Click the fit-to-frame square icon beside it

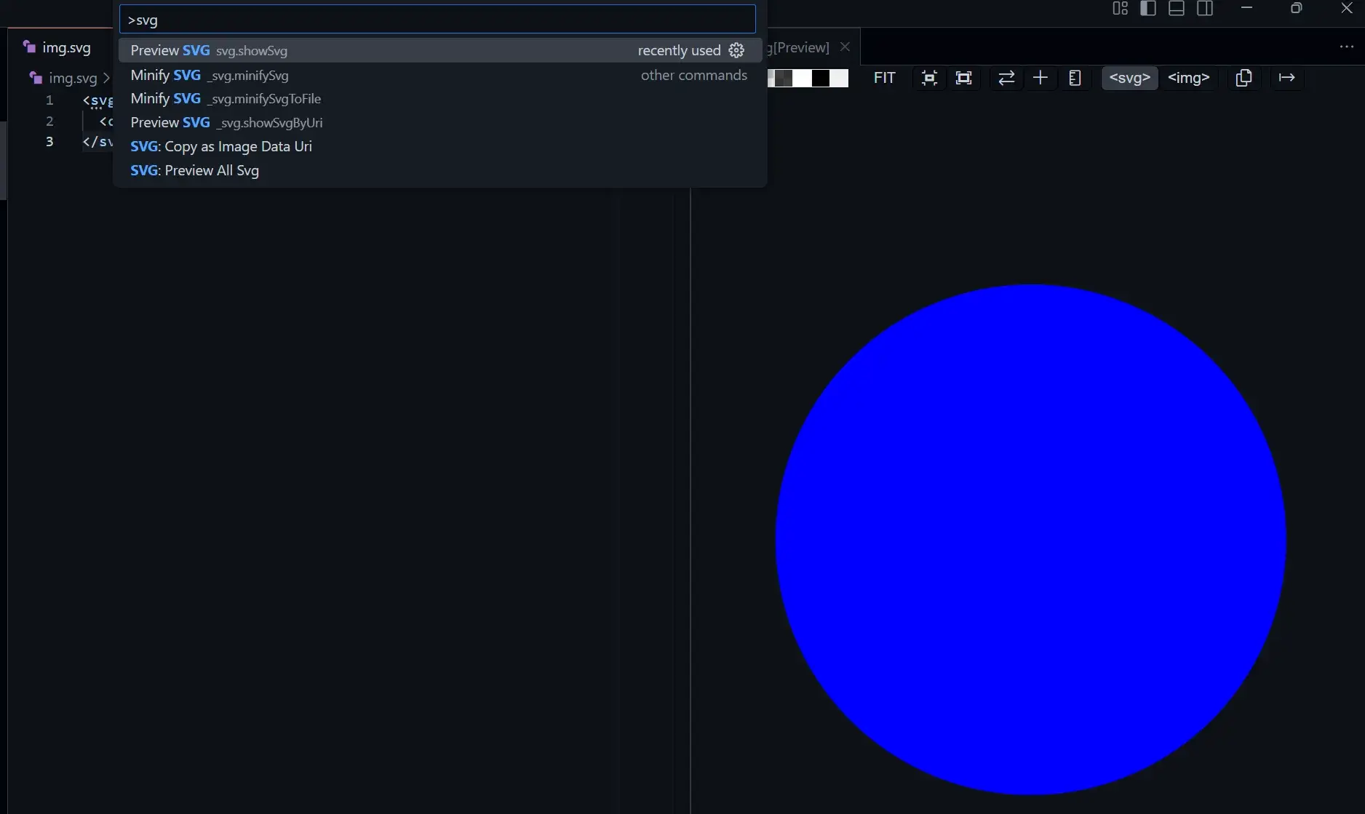(963, 78)
